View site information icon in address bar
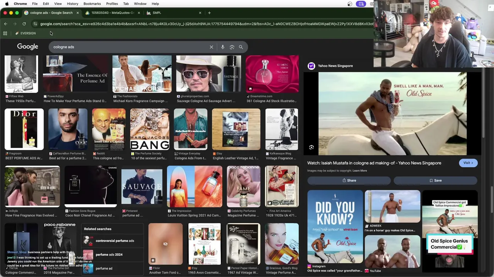The width and height of the screenshot is (494, 277). [x=35, y=24]
